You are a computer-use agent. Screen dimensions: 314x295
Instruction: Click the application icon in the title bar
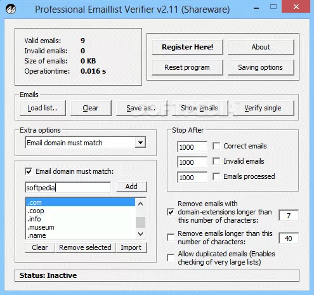[11, 9]
